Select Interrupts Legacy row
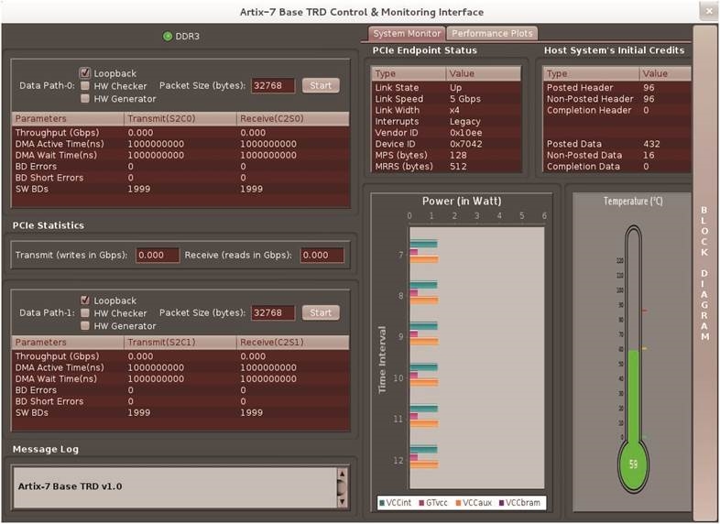Screen dimensions: 720x524 446,121
